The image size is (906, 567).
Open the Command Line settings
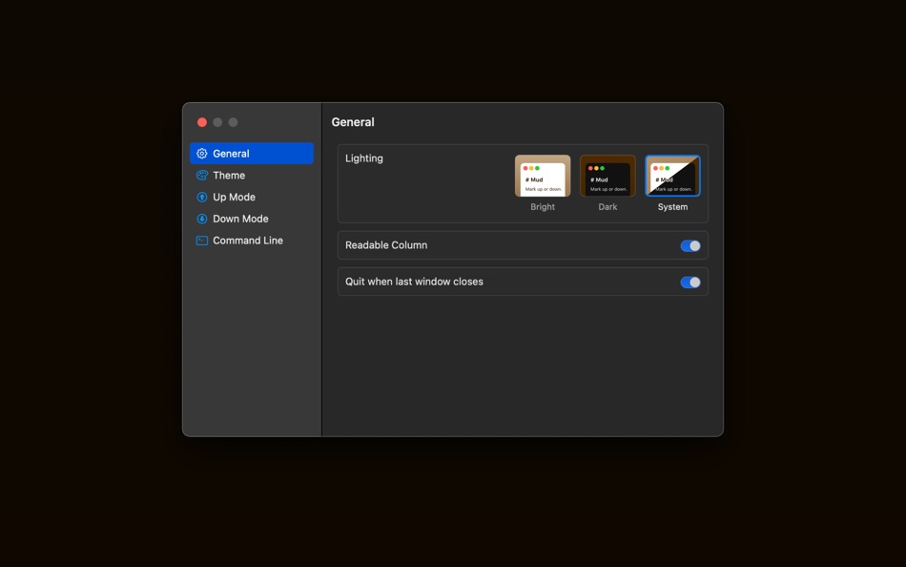(x=253, y=240)
